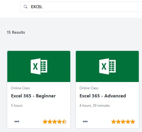Image resolution: width=142 pixels, height=132 pixels.
Task: Click the search magnifier icon
Action: click(25, 7)
